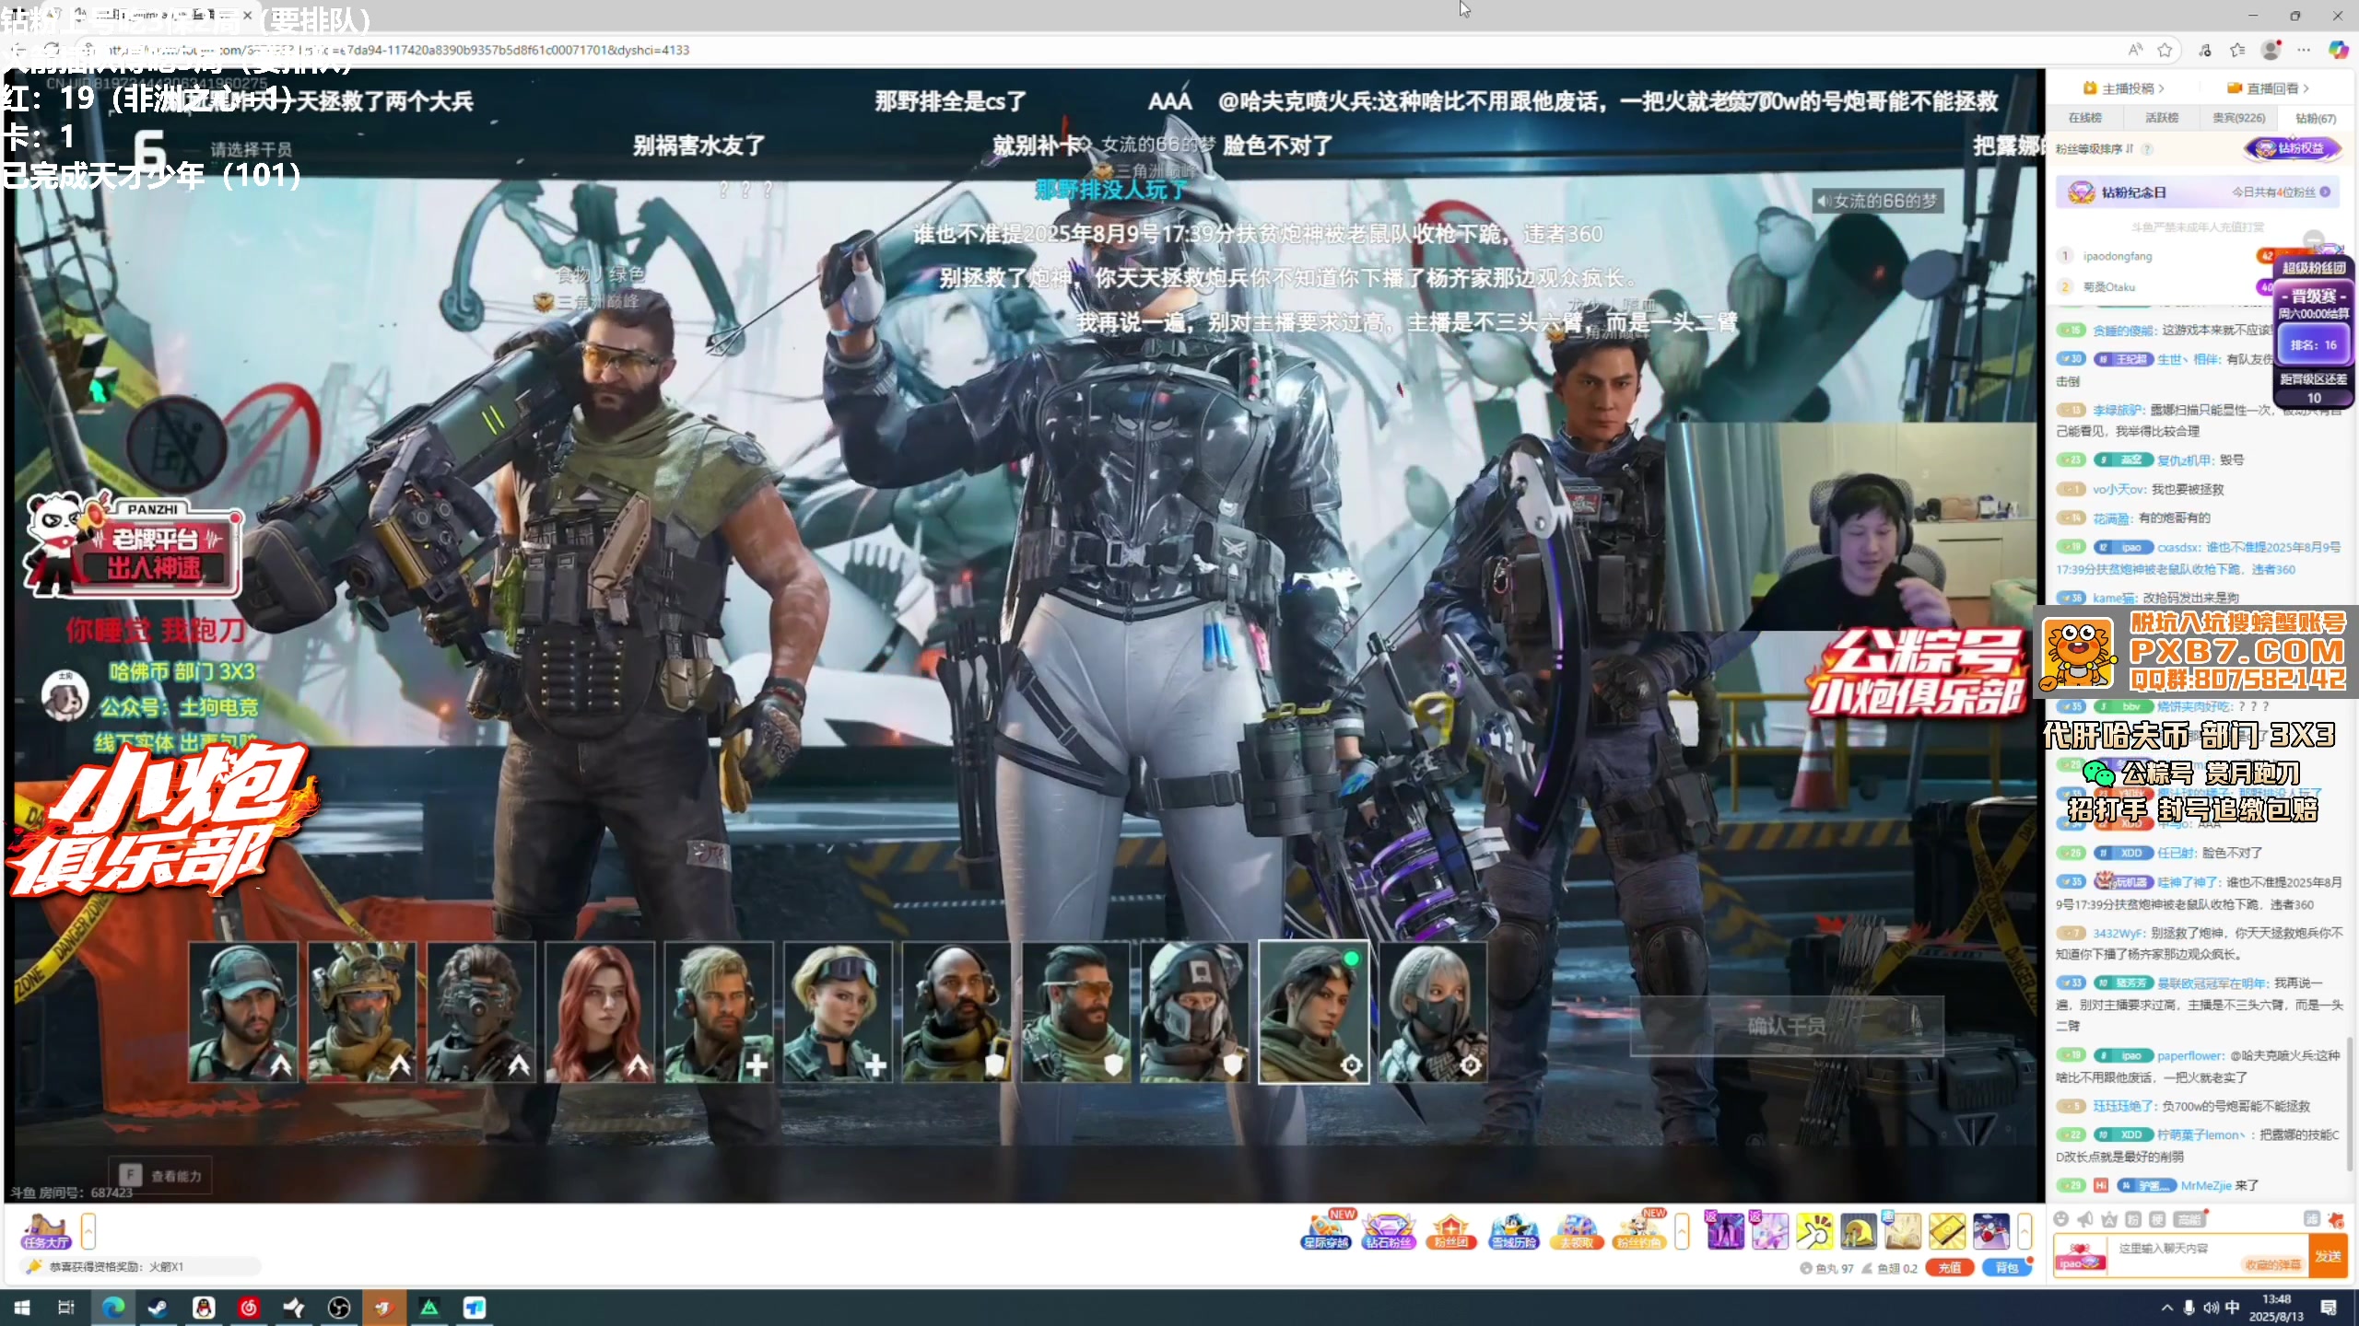Click the 梗 meme danmaku icon

[2158, 1219]
